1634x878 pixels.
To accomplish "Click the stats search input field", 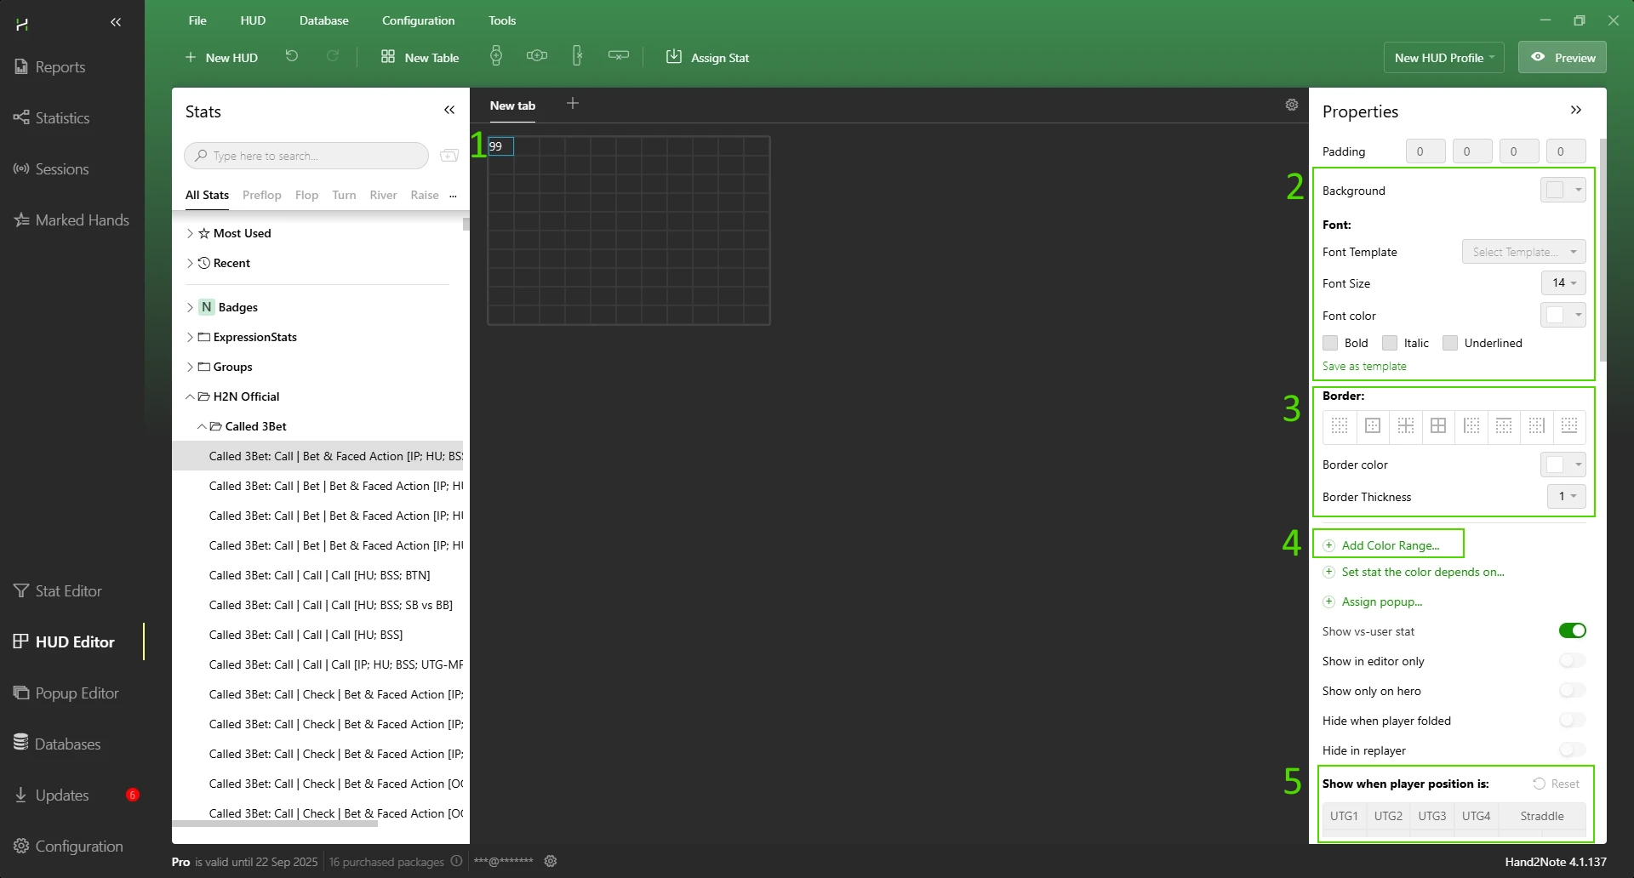I will (306, 156).
